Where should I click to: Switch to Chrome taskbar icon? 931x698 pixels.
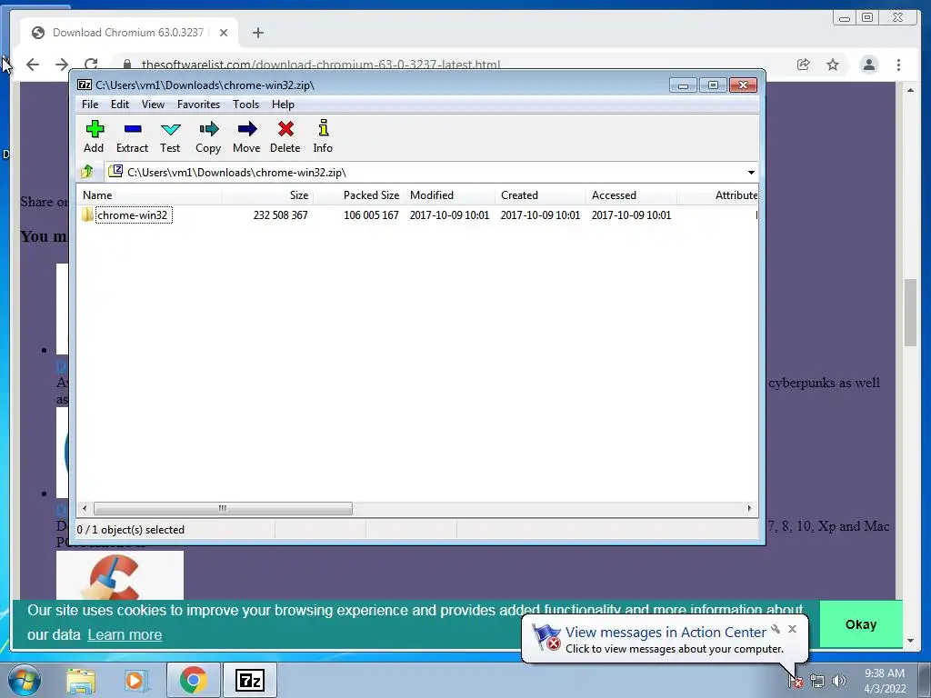click(193, 680)
